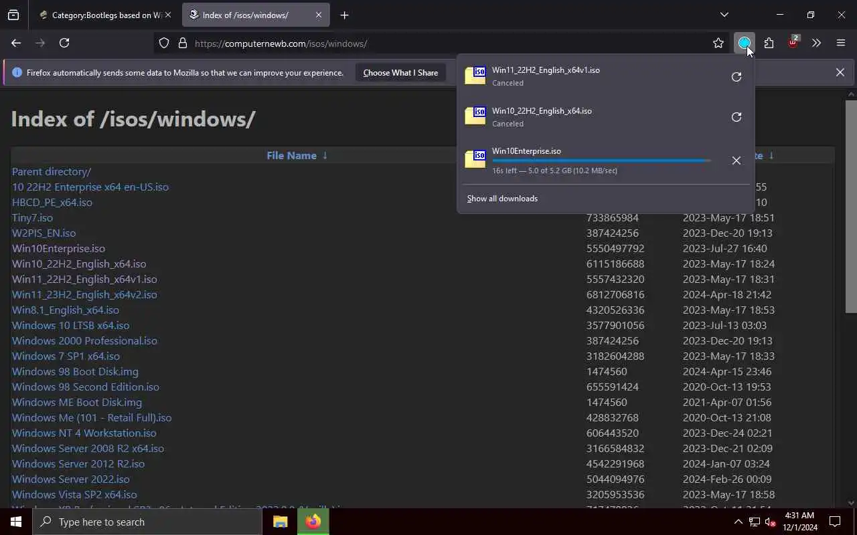Download Windows 10 LTSB x64.iso
857x535 pixels.
[x=71, y=325]
